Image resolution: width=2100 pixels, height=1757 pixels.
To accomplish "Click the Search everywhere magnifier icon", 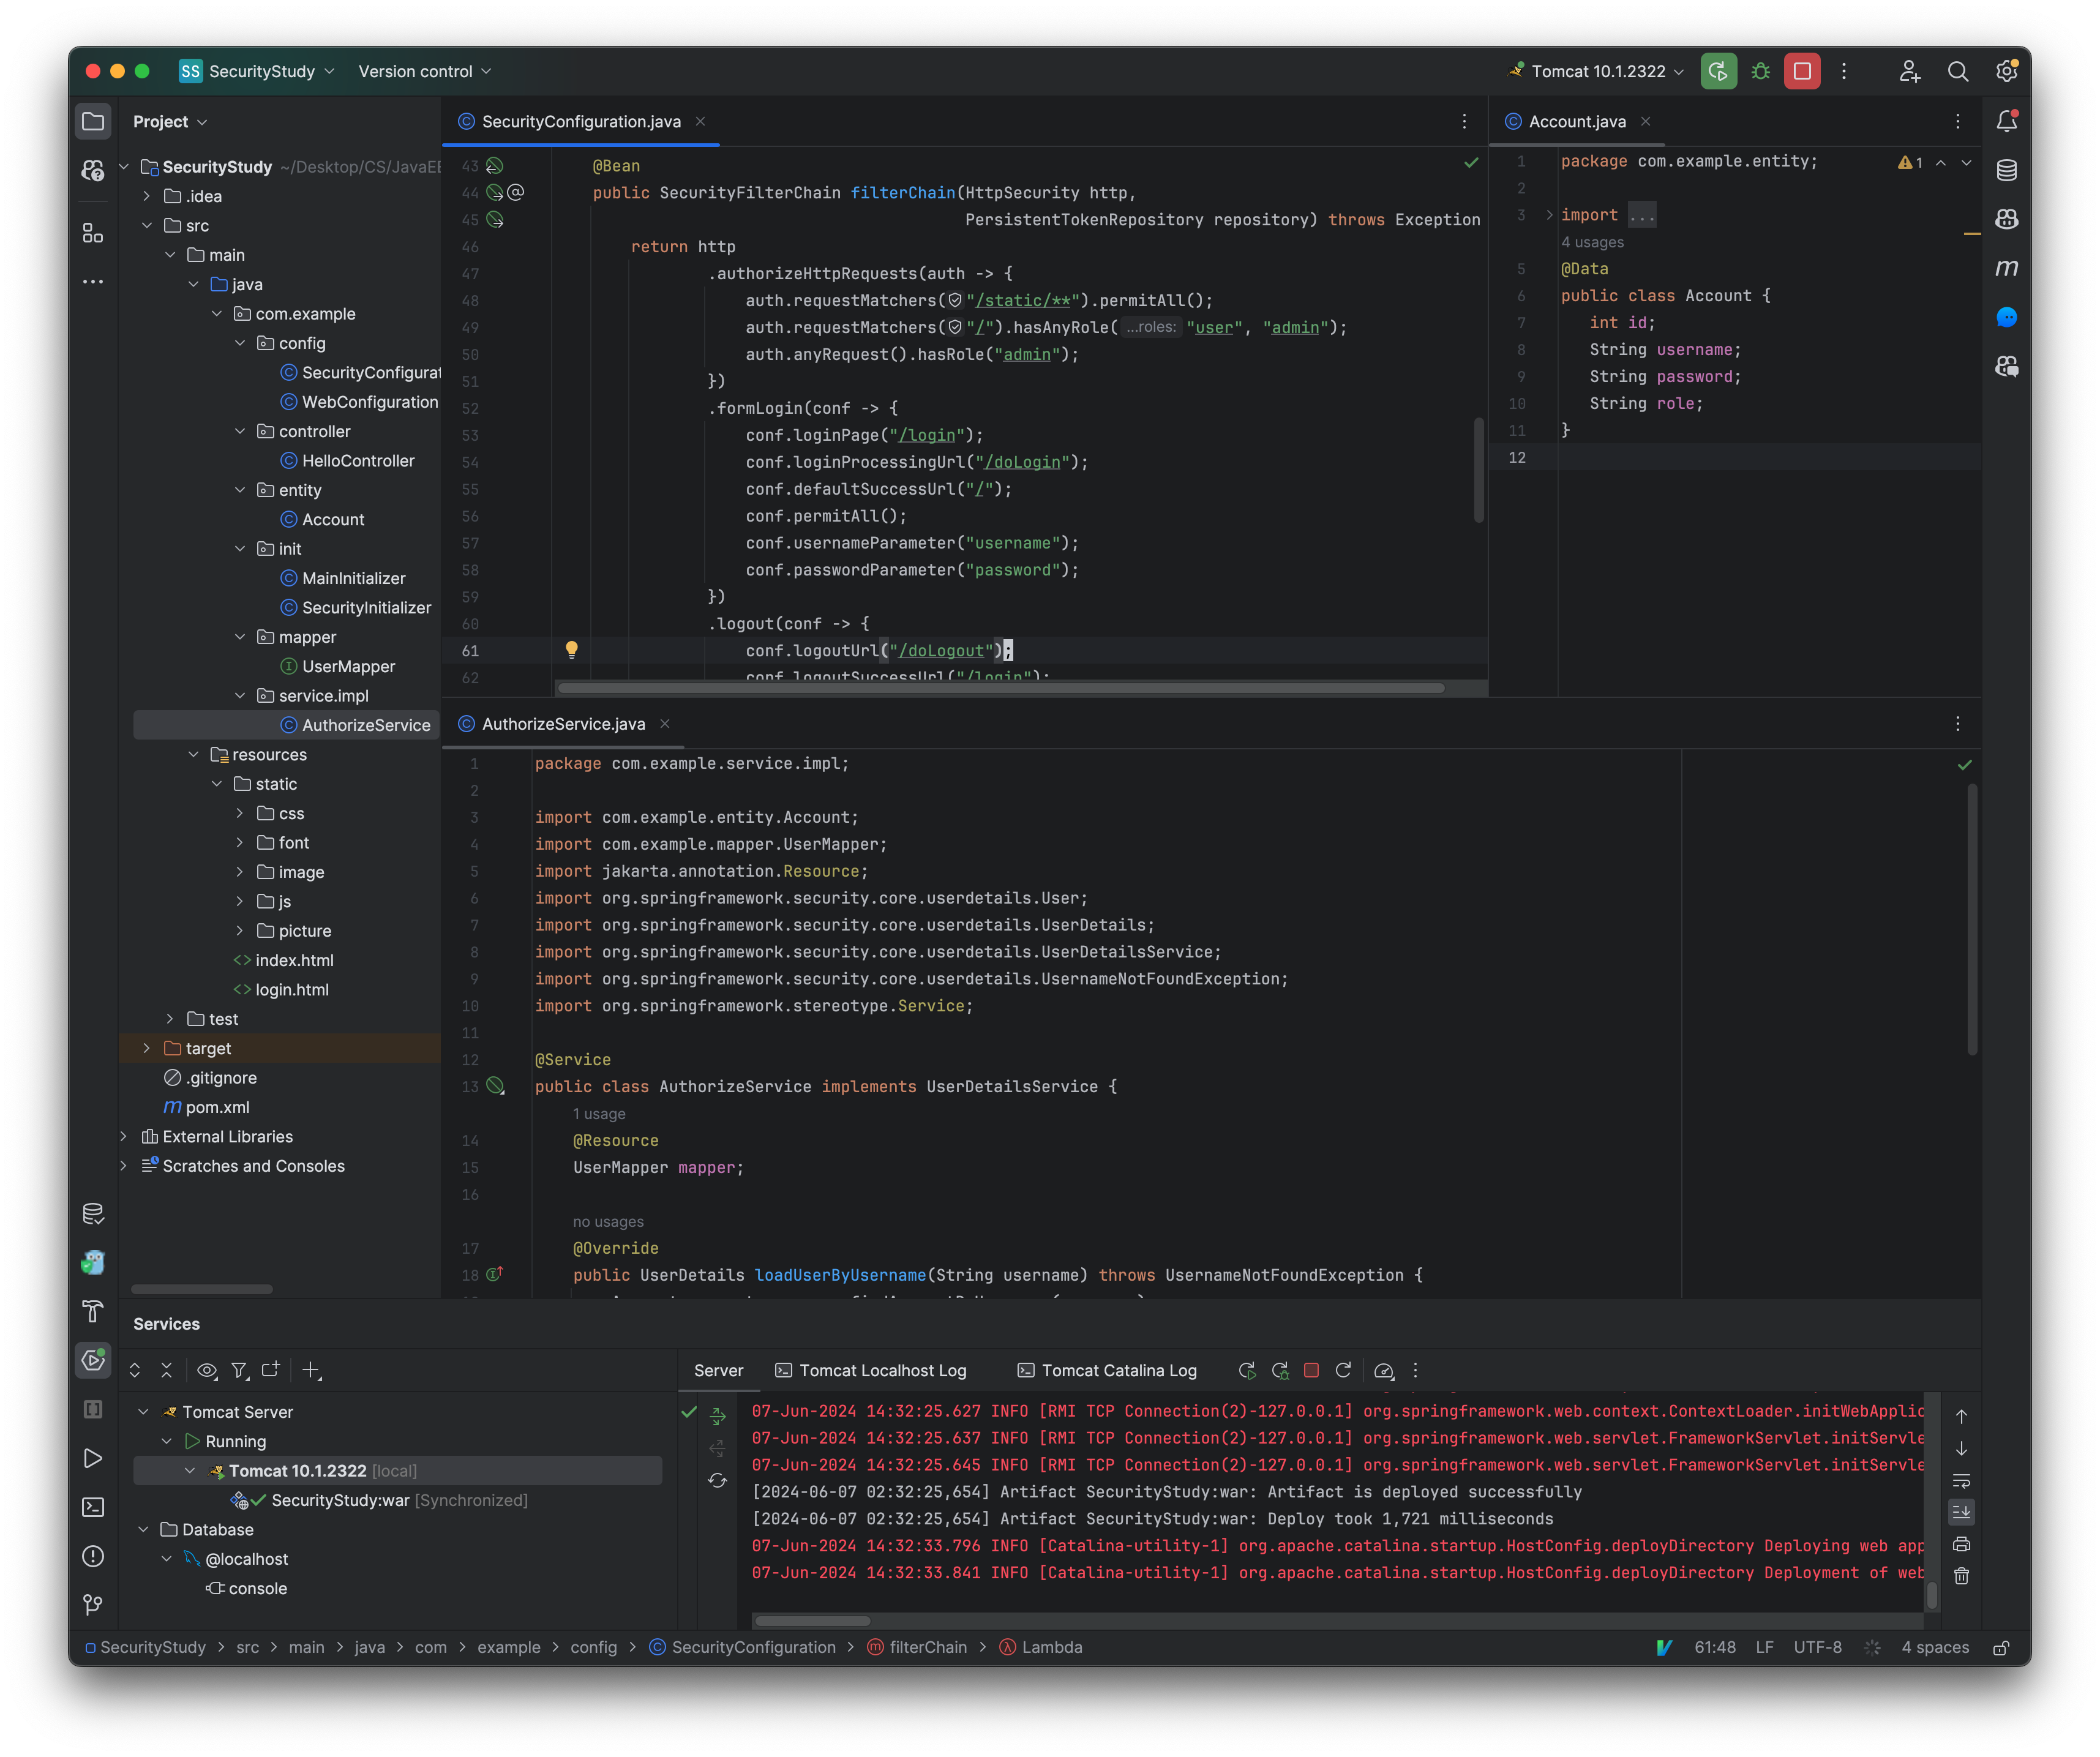I will tap(1957, 72).
